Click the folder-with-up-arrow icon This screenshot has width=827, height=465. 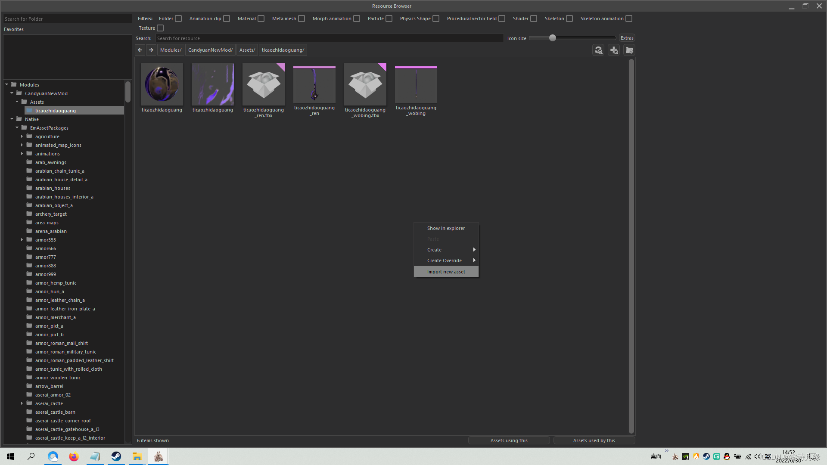pos(629,50)
